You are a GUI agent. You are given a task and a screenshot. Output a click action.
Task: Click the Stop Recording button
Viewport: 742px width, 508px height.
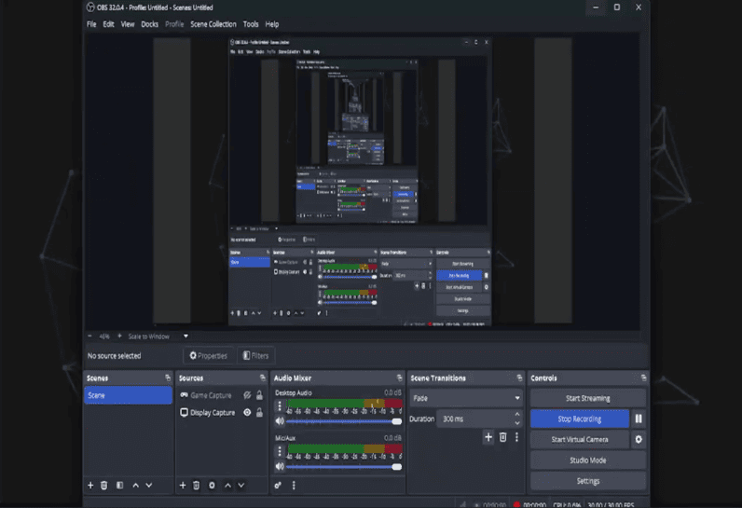[x=579, y=419]
